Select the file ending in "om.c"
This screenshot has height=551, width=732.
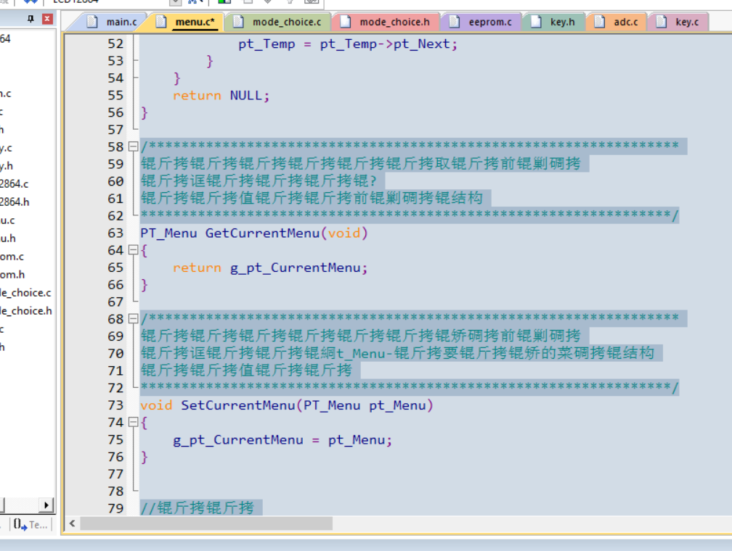(12, 257)
